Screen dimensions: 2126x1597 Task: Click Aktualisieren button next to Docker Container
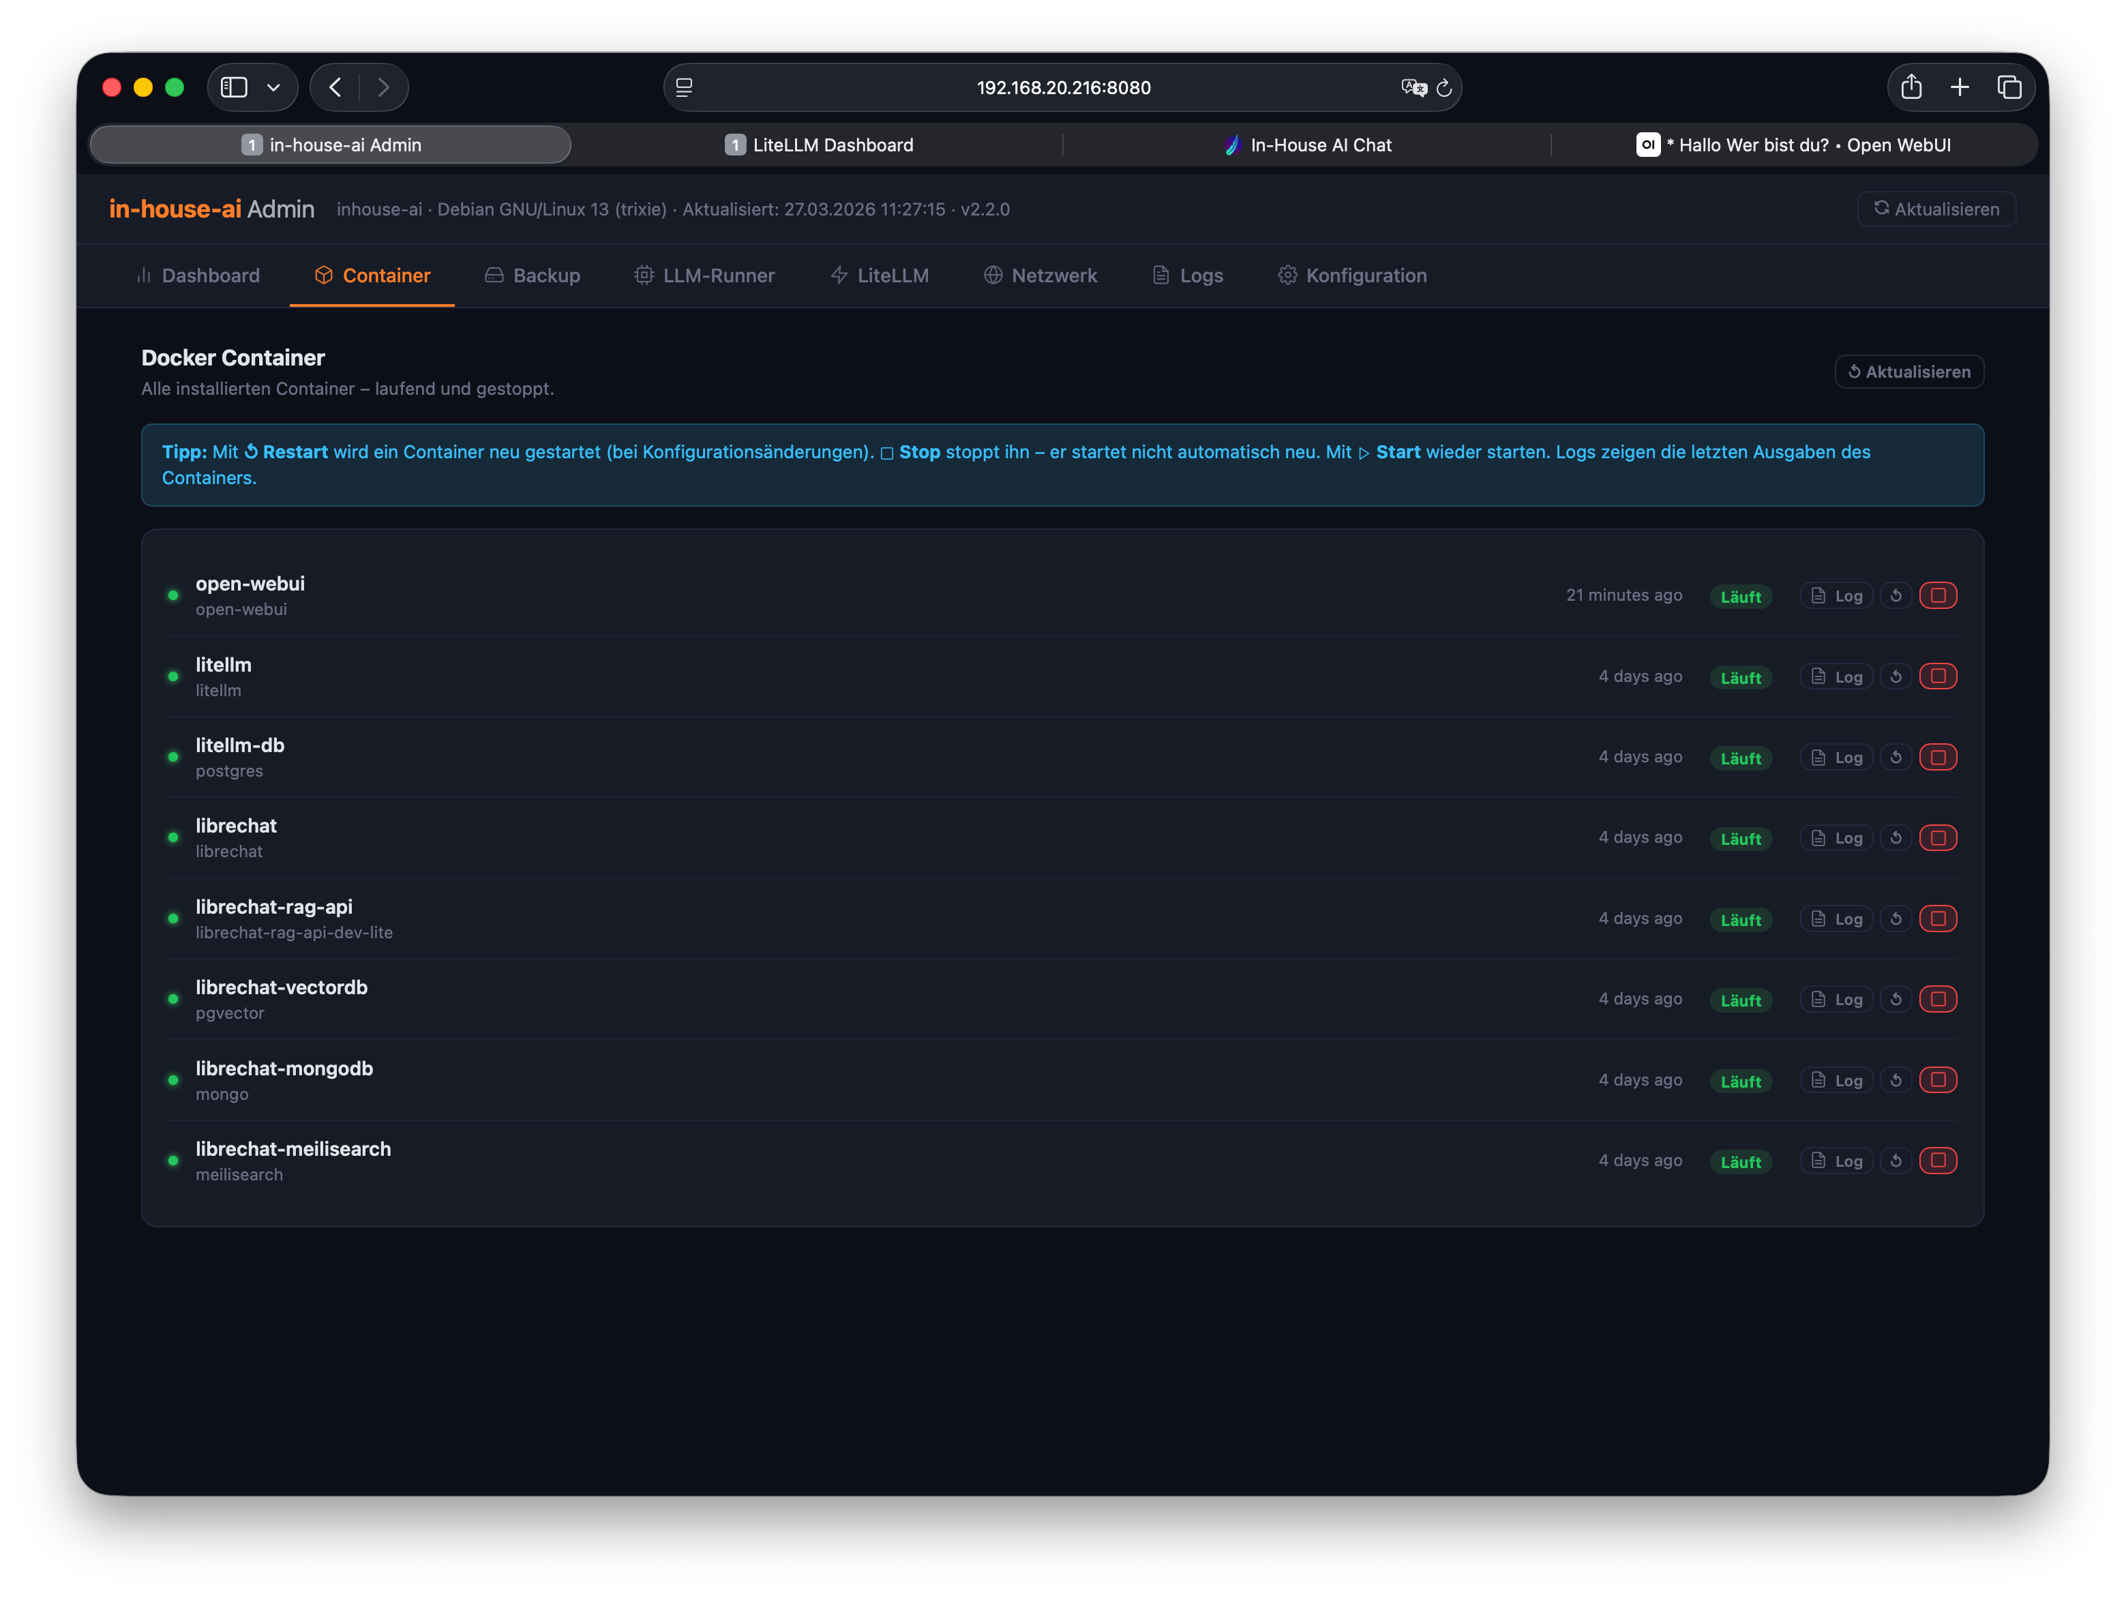click(x=1908, y=372)
